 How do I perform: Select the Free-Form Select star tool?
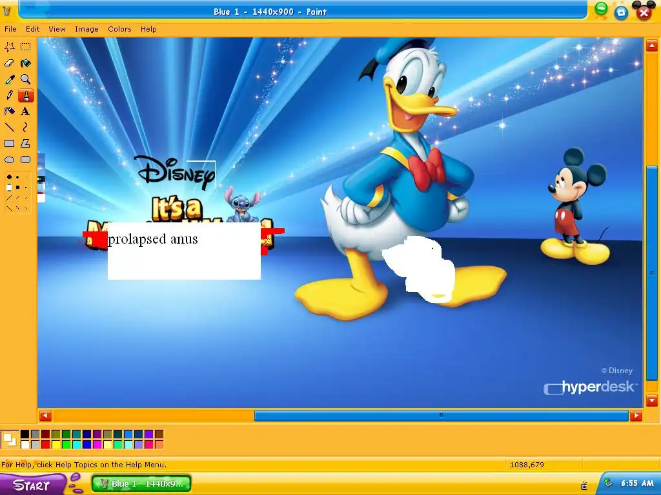pos(9,46)
